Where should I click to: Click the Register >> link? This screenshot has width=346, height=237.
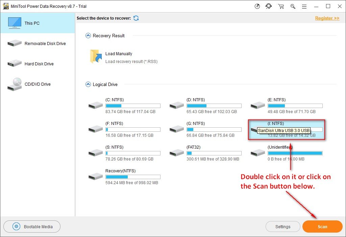tap(327, 18)
